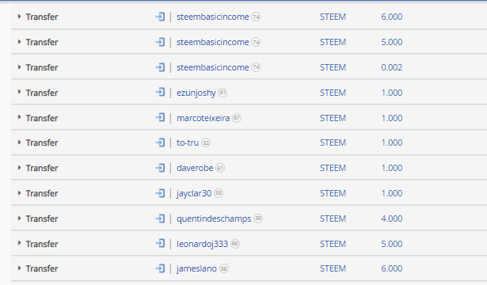Open steembasicincome link in 5.000 STEEM row
487x285 pixels.
pyautogui.click(x=213, y=42)
